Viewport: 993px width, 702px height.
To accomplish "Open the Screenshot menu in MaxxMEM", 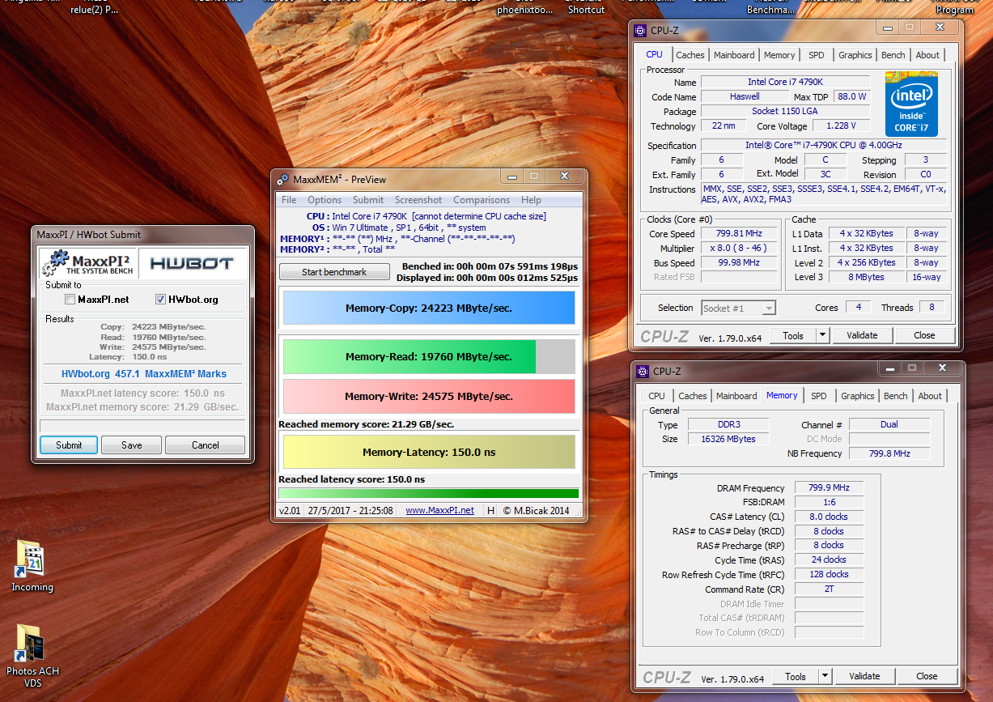I will pyautogui.click(x=418, y=200).
